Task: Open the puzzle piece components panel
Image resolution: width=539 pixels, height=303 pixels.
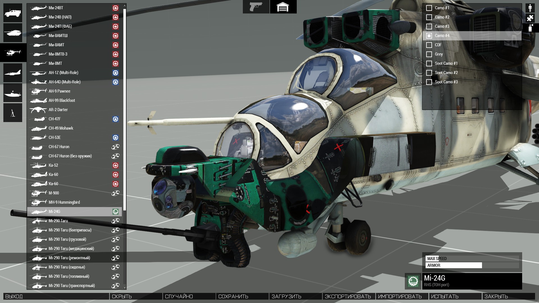Action: click(530, 18)
